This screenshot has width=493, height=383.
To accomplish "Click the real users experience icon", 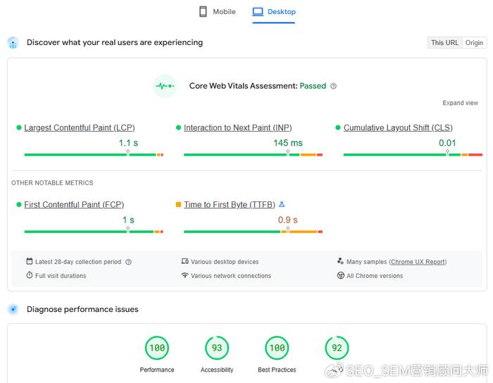I will point(13,43).
